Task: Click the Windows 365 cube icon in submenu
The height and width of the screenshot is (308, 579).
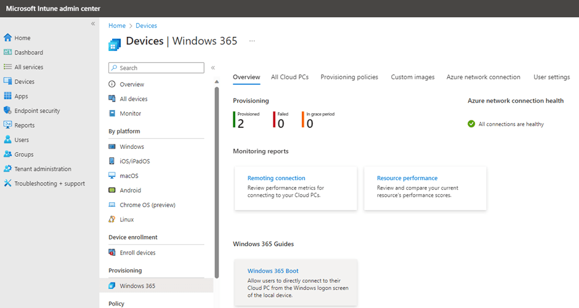Action: [112, 285]
